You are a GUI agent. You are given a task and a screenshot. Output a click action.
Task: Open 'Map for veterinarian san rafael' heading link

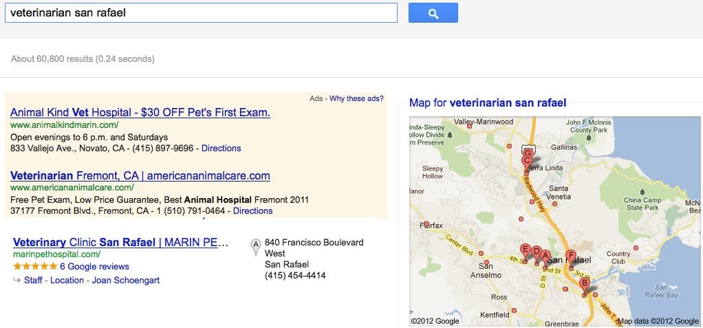click(488, 103)
